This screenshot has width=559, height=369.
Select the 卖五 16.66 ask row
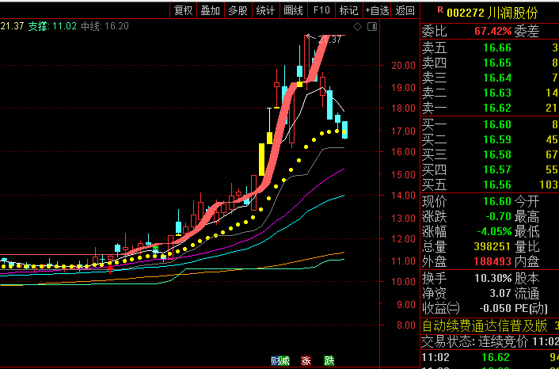coord(490,48)
